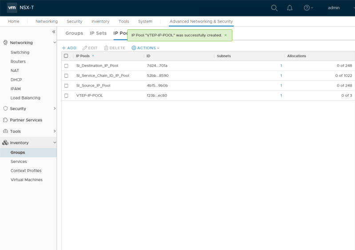Check the VTEP-IP-POOL row checkbox
Image resolution: width=355 pixels, height=250 pixels.
tap(66, 95)
